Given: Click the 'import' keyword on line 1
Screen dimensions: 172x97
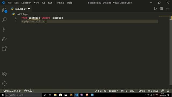Looking at the screenshot, I should tap(46, 18).
